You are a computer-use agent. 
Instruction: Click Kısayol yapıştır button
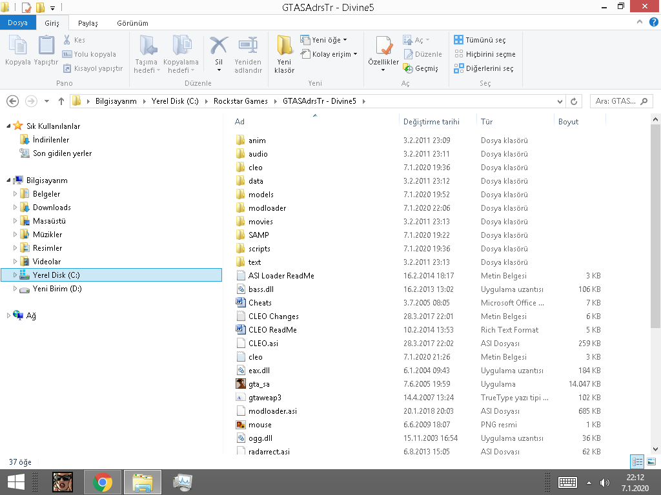[93, 68]
